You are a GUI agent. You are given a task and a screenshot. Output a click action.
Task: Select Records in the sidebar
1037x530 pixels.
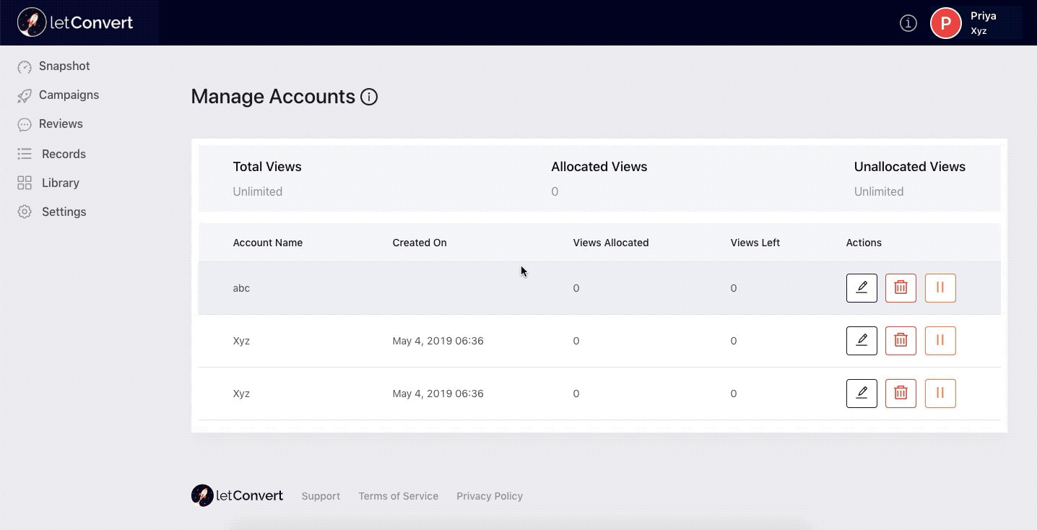(63, 154)
